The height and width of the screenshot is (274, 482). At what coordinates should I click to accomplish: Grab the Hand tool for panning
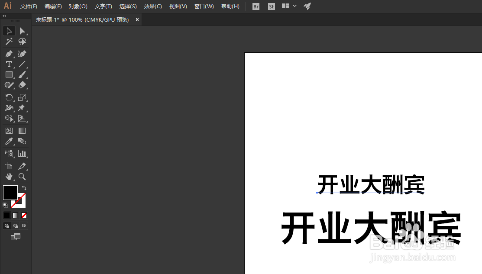point(9,177)
